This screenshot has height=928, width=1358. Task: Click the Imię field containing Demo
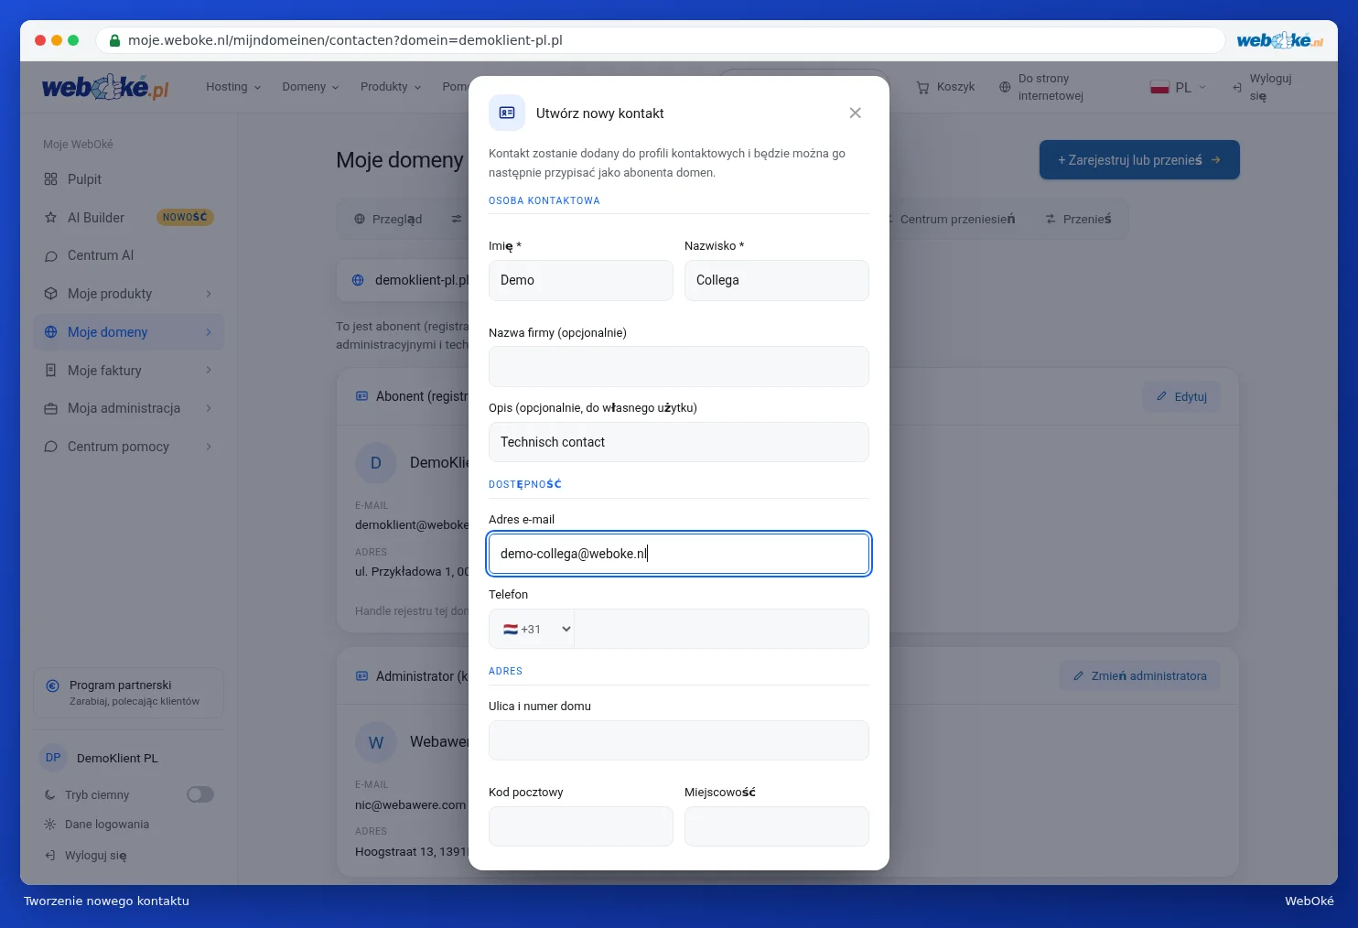[x=581, y=280]
